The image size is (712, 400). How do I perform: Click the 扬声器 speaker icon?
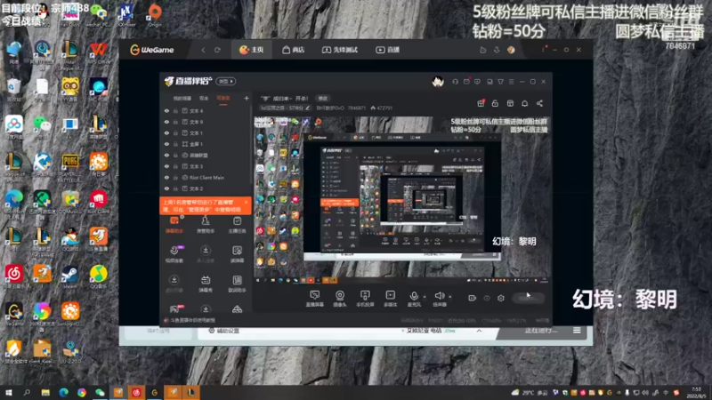(439, 296)
